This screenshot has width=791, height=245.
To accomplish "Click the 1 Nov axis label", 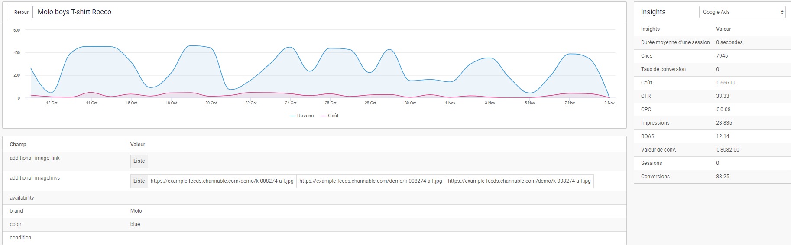I will coord(450,103).
